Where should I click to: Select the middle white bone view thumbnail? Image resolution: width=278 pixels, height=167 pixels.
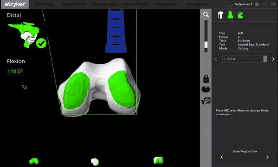(95, 161)
